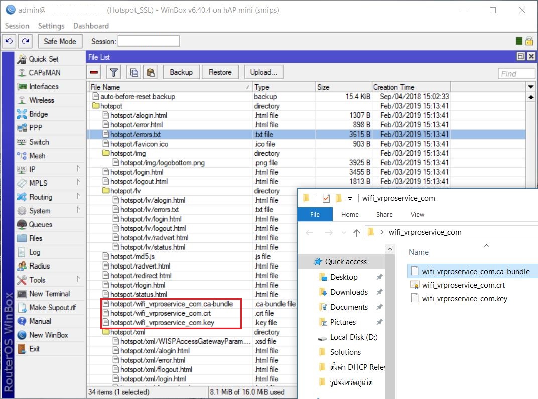Open Explorer quick access toolbar dropdown
538x399 pixels.
coord(350,198)
